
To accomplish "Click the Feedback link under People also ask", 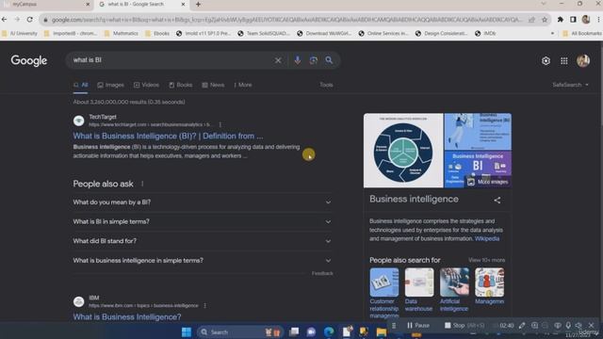I will coord(322,274).
